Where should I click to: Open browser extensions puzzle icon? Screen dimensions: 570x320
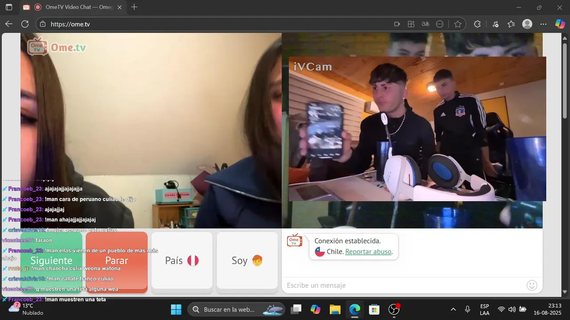coord(477,24)
